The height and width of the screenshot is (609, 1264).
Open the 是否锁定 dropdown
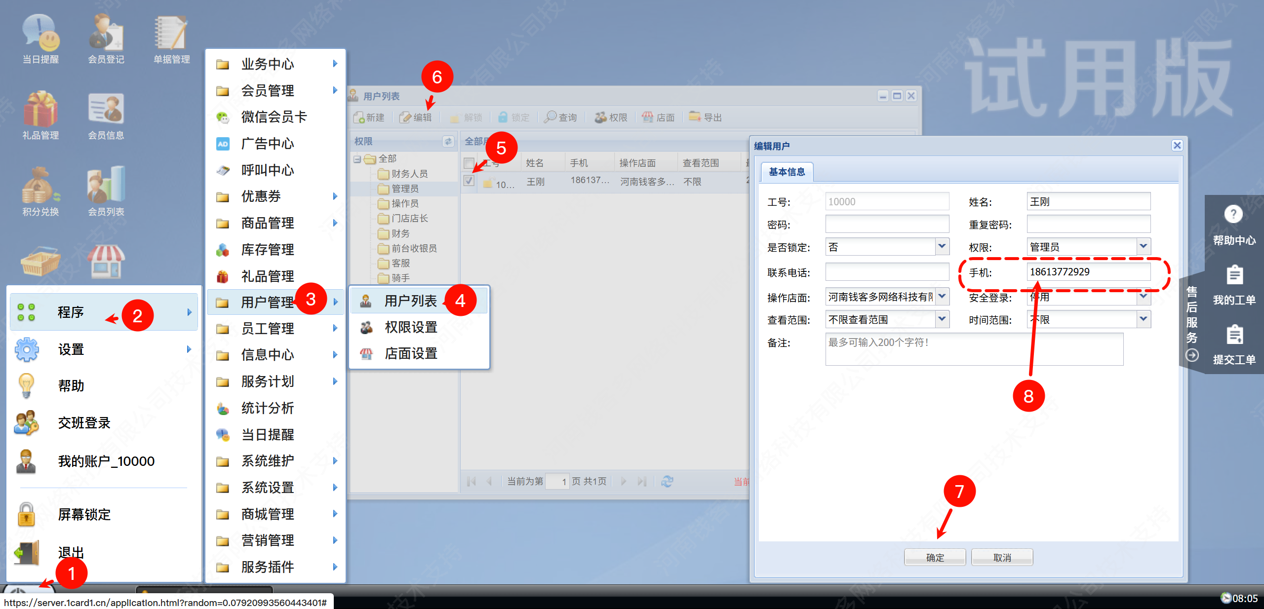coord(942,246)
